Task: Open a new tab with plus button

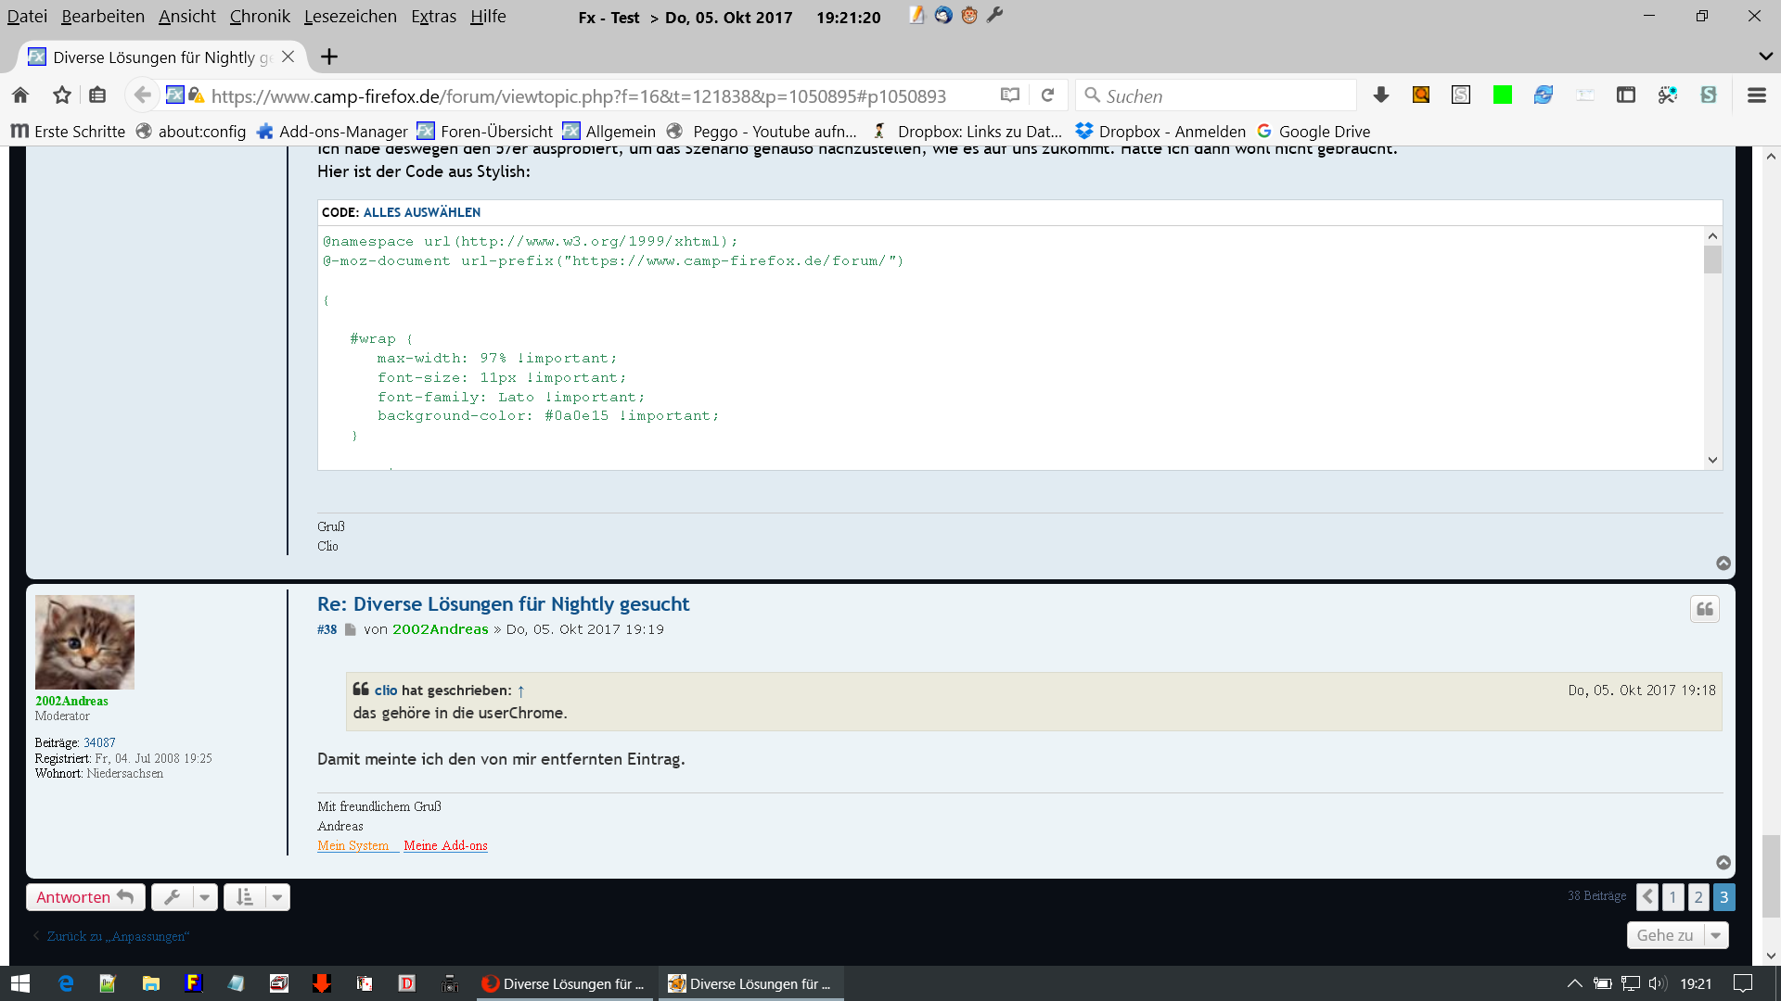Action: coord(328,57)
